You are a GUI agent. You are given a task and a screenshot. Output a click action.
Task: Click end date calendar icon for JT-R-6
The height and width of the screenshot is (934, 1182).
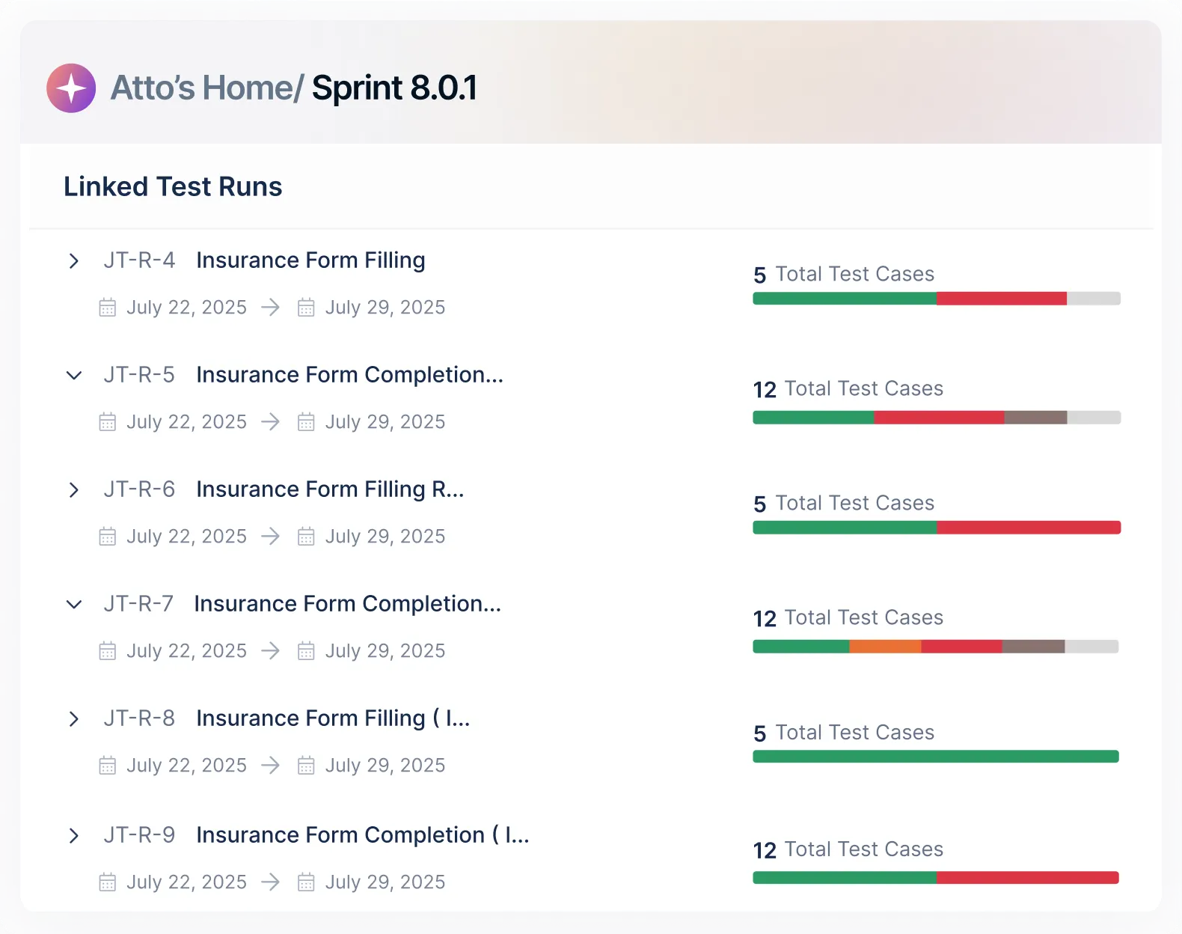coord(306,537)
